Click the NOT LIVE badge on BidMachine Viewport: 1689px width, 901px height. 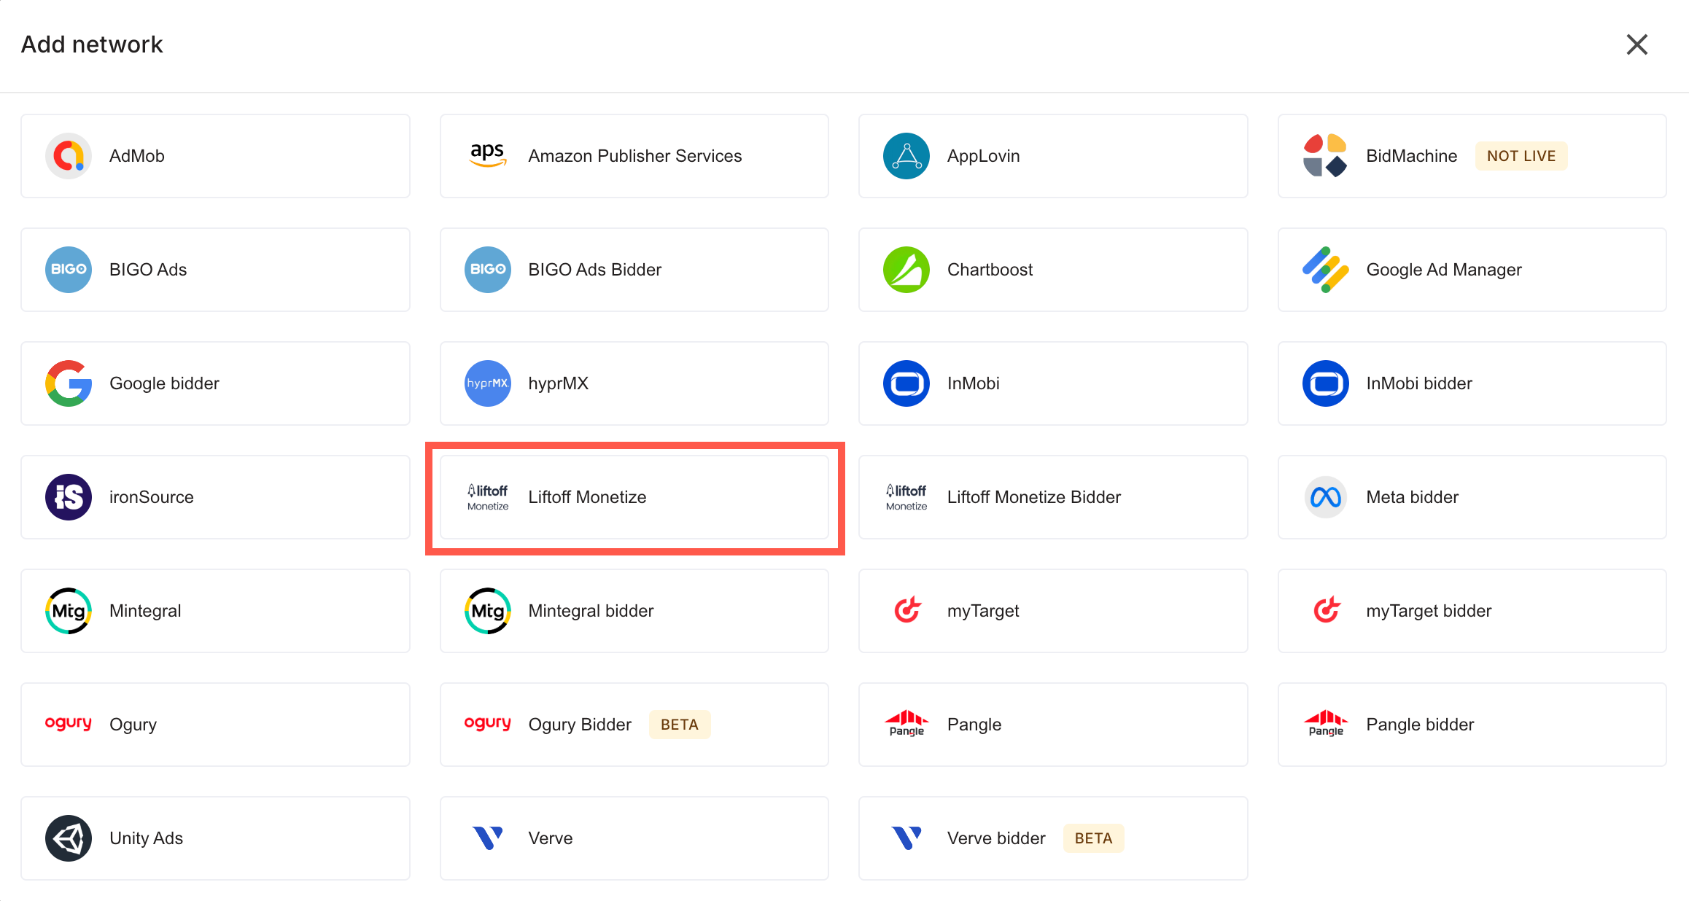coord(1521,156)
